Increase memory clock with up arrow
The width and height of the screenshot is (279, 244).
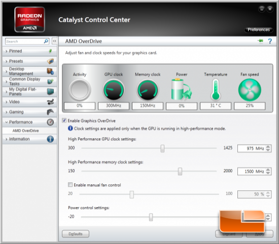click(268, 170)
